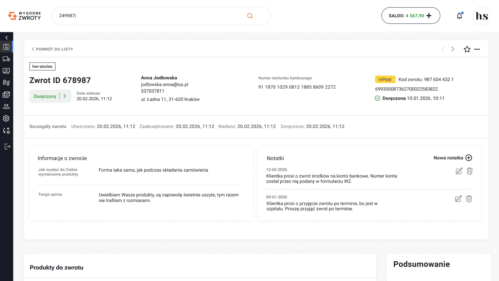Click the search field containing 249987
This screenshot has height=281, width=499.
click(x=161, y=16)
